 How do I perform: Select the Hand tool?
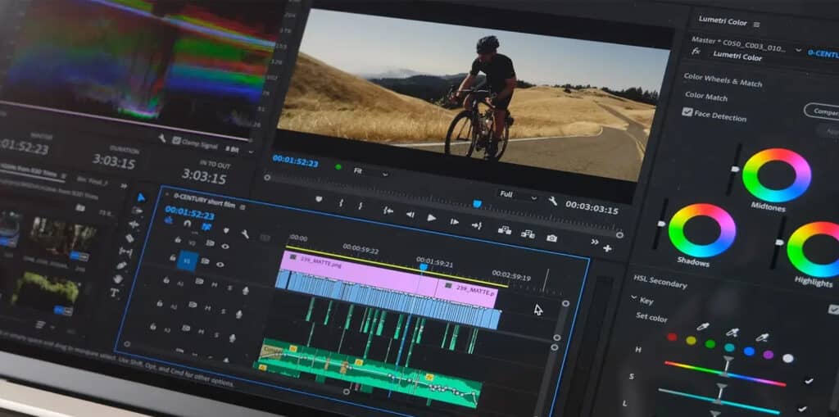[118, 279]
